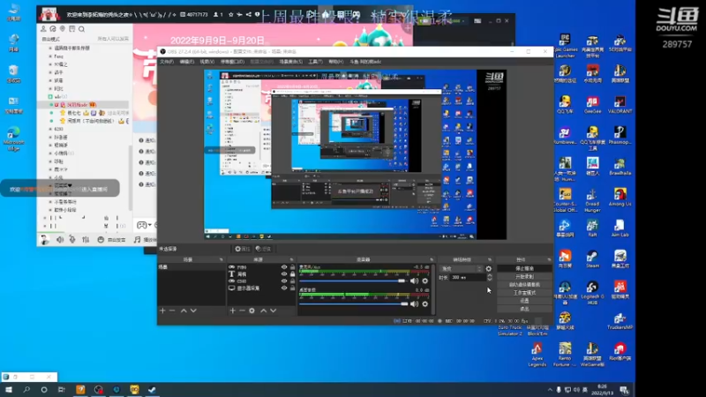706x397 pixels.
Task: Click transition duration stepper arrows
Action: pos(490,278)
